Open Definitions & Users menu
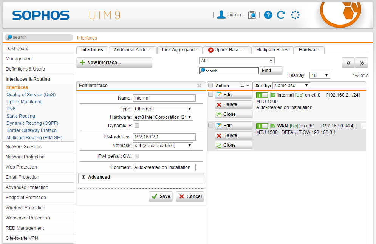Viewport: 376px width, 244px height. point(39,69)
